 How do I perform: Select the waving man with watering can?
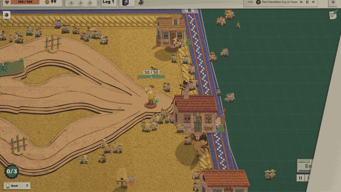tap(151, 96)
